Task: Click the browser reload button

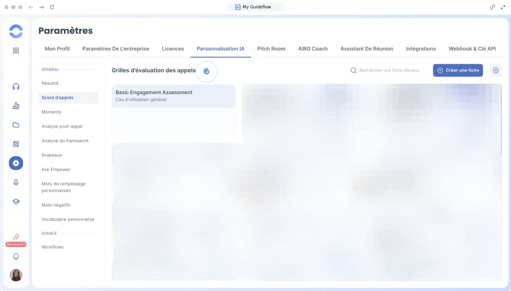Action: click(52, 7)
